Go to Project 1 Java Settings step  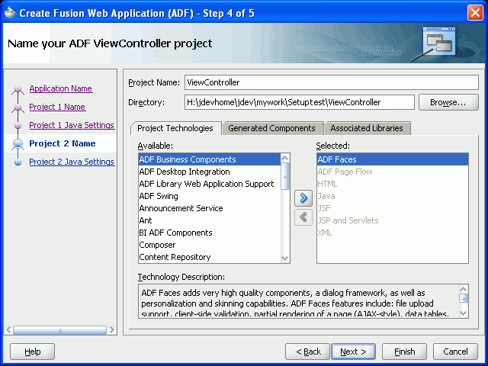[x=72, y=125]
